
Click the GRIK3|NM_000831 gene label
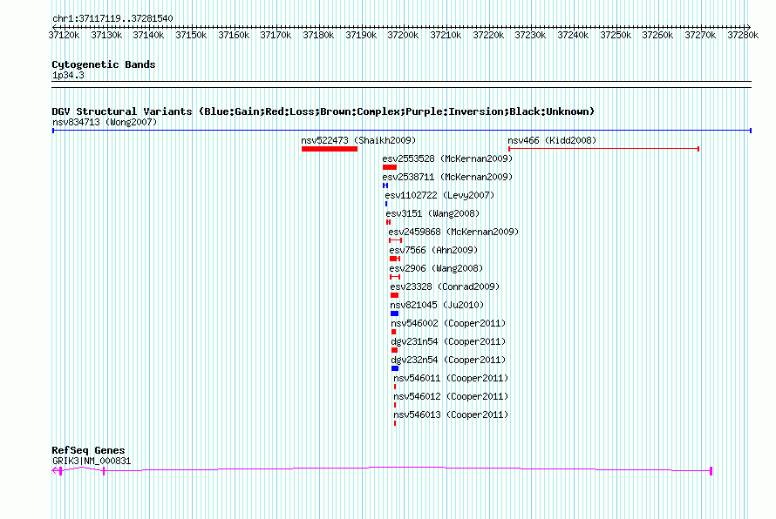(92, 462)
